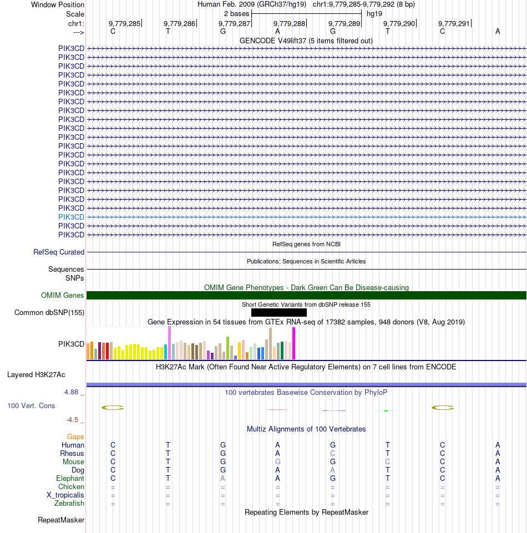Click 'Short Genetic Variants from dbSNP release 155'
This screenshot has height=533, width=527.
(x=306, y=304)
